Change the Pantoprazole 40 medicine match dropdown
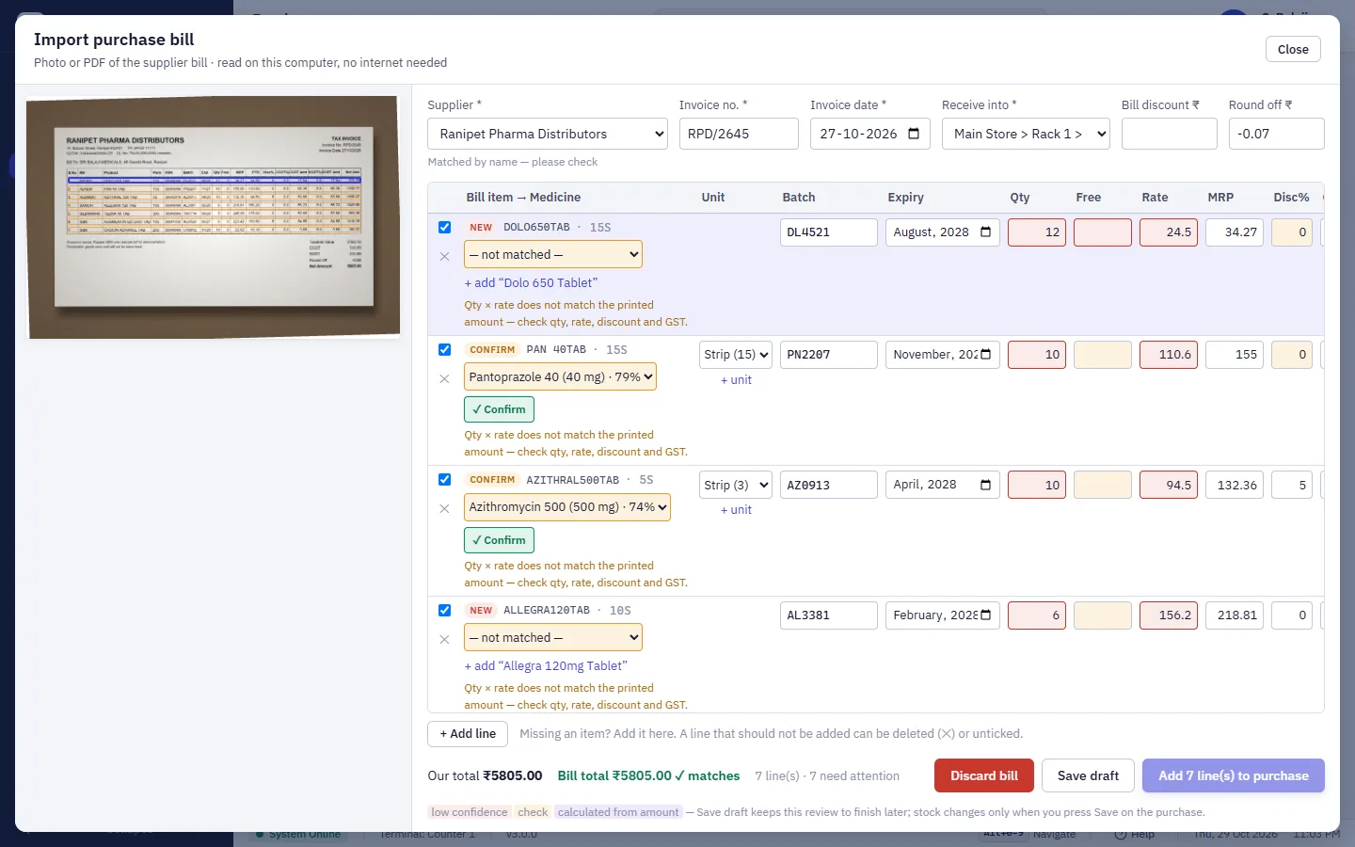This screenshot has height=847, width=1355. coord(560,377)
